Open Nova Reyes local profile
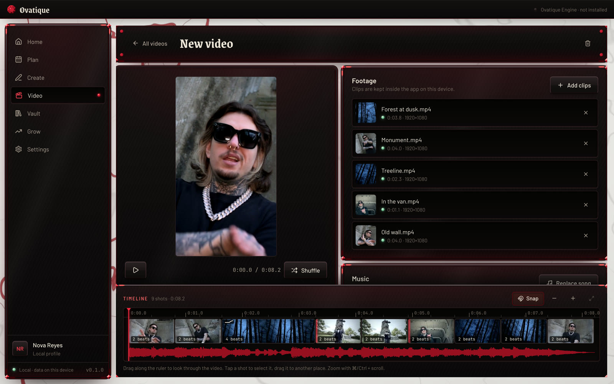This screenshot has height=384, width=614. coord(58,349)
